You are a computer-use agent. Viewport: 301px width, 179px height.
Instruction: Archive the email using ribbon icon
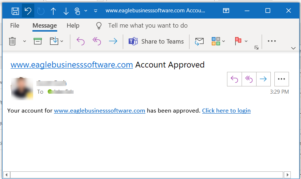(x=38, y=41)
